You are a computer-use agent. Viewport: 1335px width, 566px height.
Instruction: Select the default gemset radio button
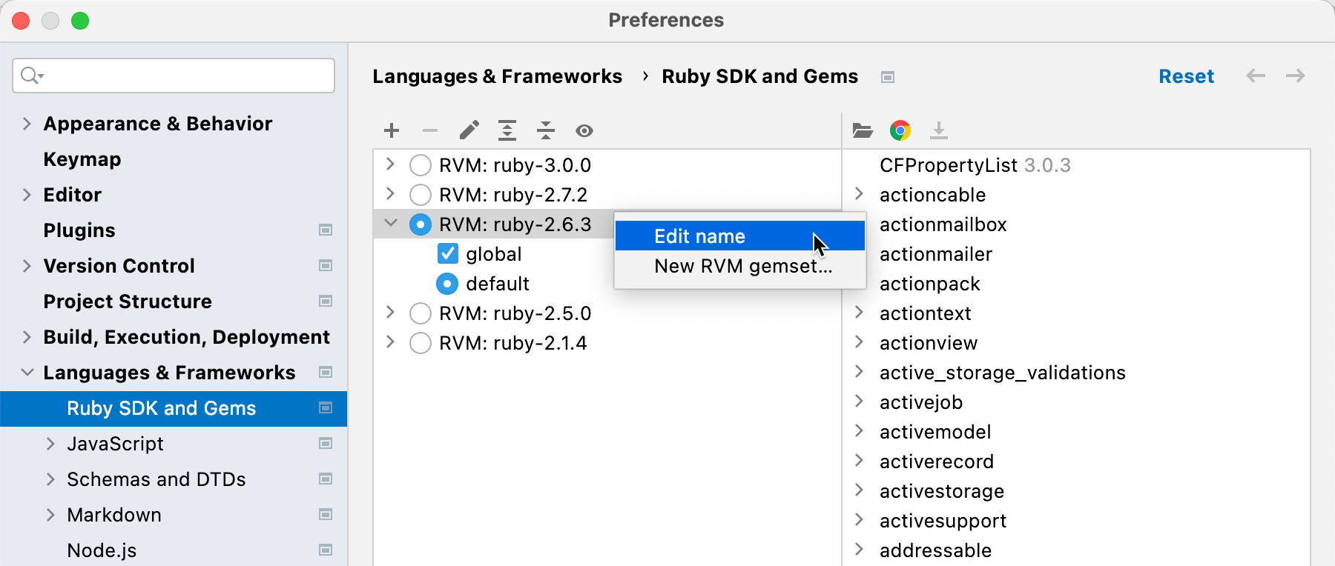[x=447, y=284]
